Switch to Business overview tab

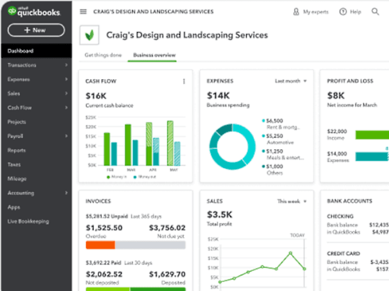pyautogui.click(x=155, y=55)
